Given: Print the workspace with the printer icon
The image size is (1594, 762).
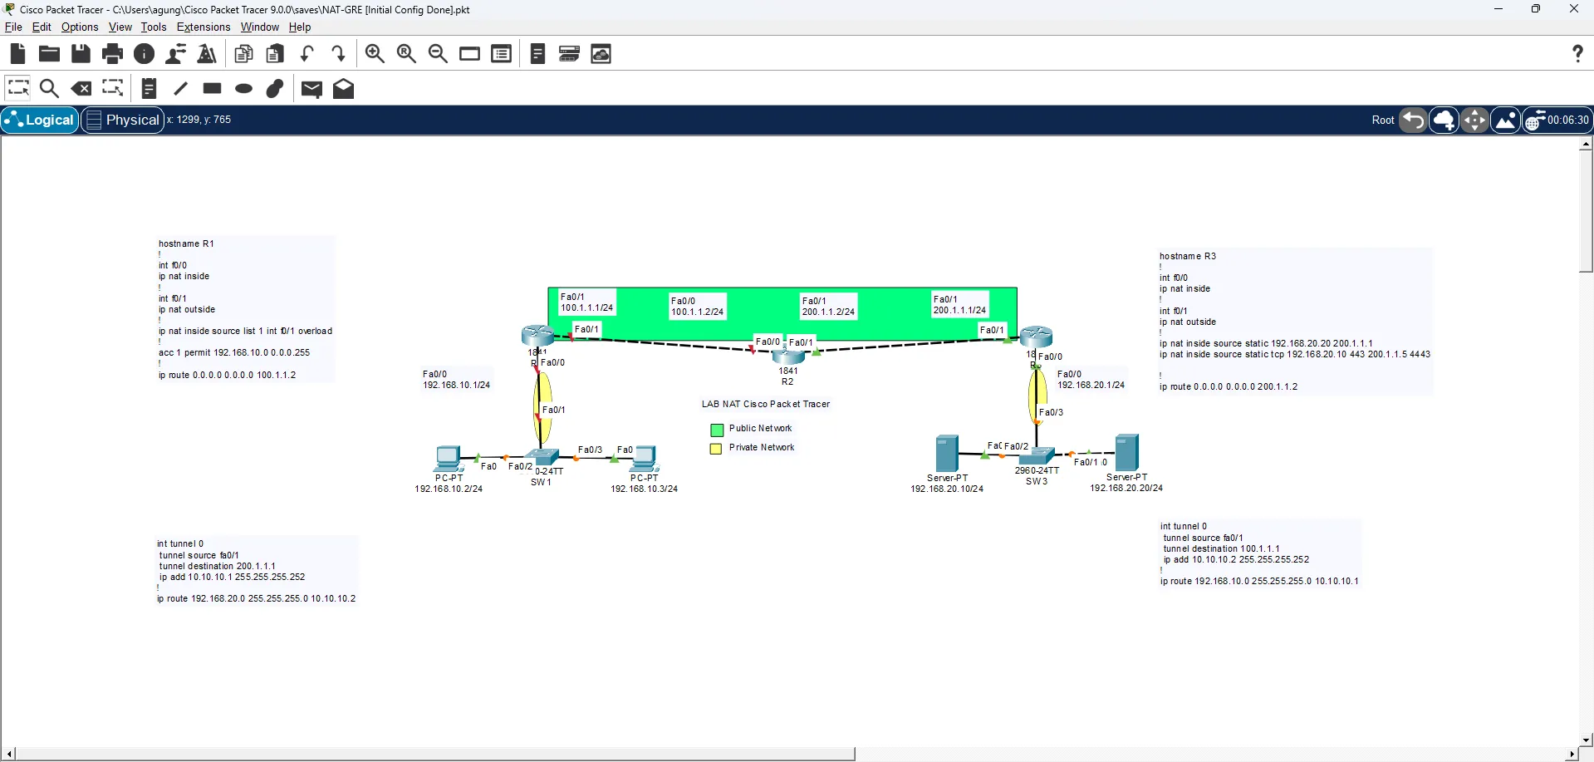Looking at the screenshot, I should [112, 54].
